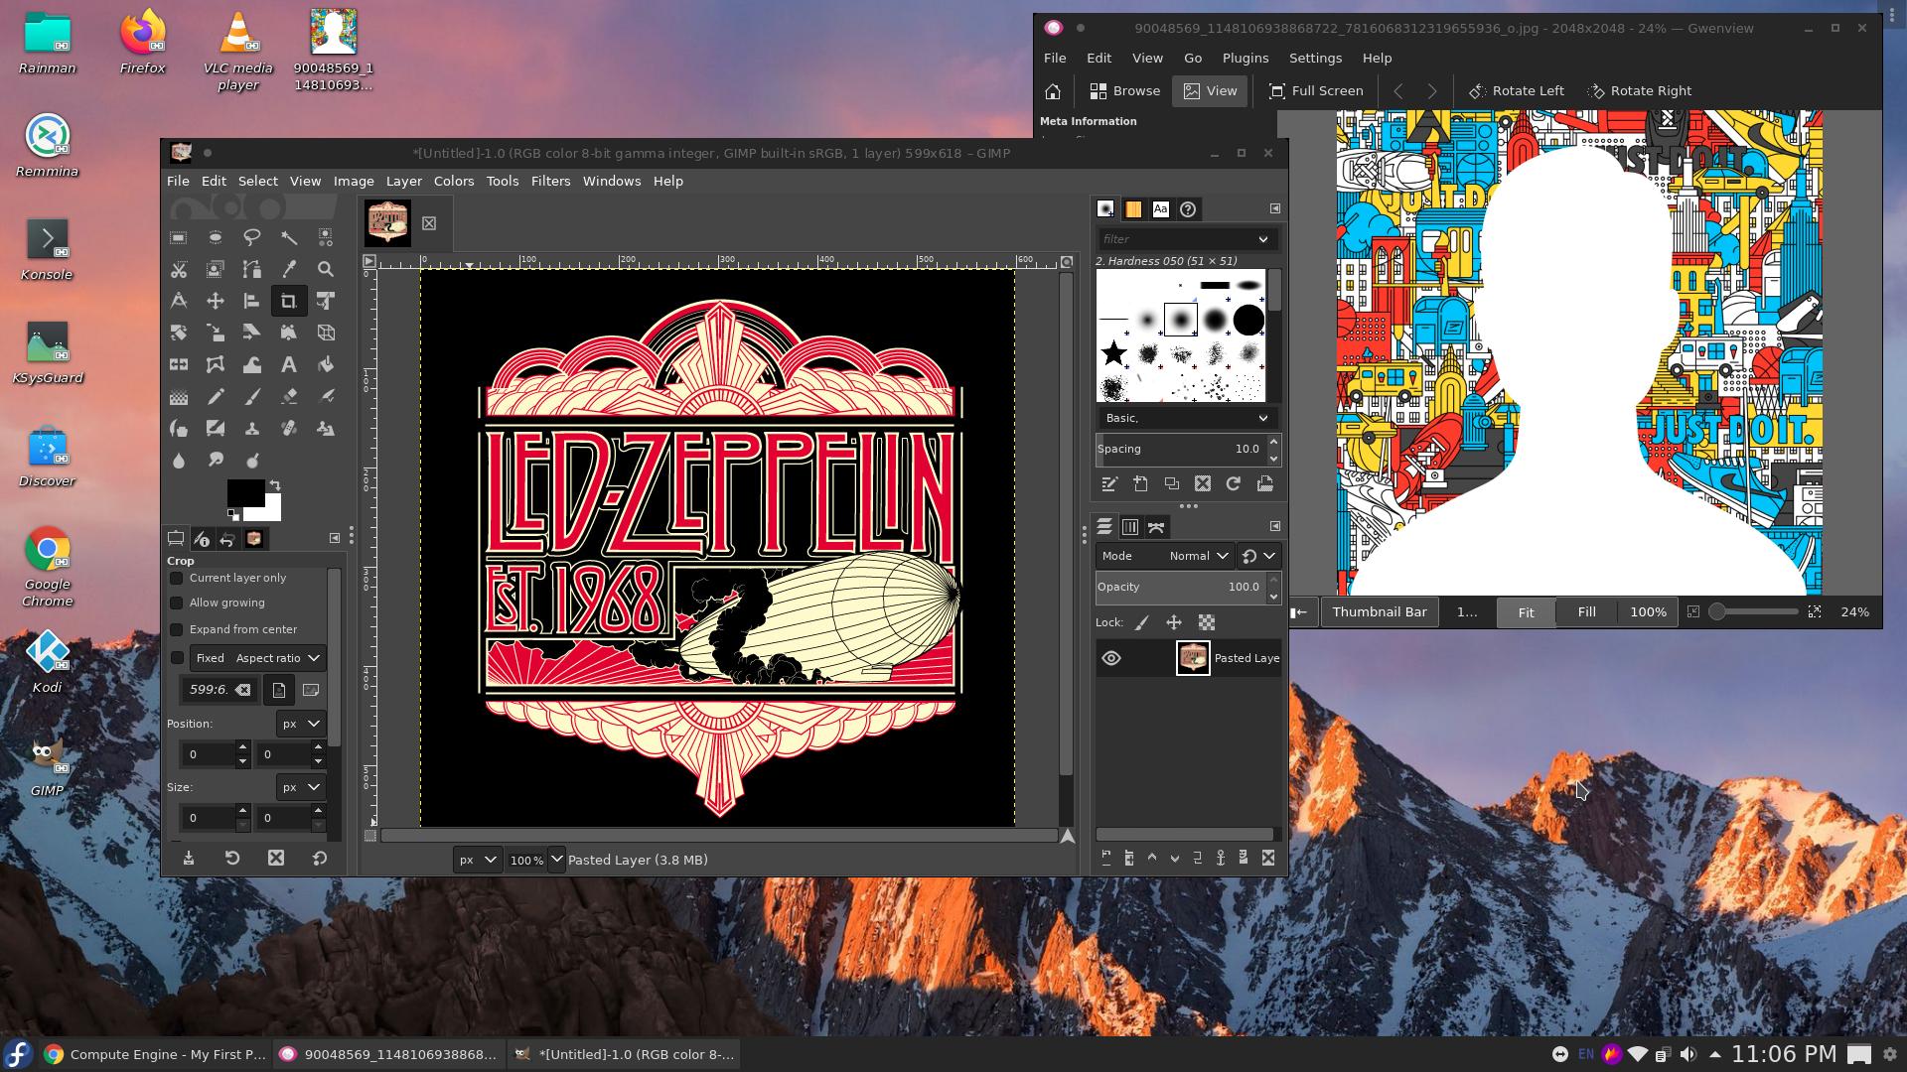The height and width of the screenshot is (1072, 1907).
Task: Toggle lock alpha channel
Action: click(1207, 623)
